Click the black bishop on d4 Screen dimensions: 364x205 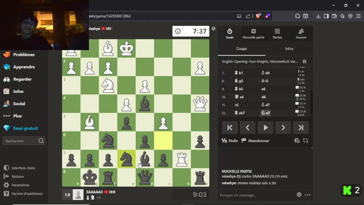click(x=145, y=104)
